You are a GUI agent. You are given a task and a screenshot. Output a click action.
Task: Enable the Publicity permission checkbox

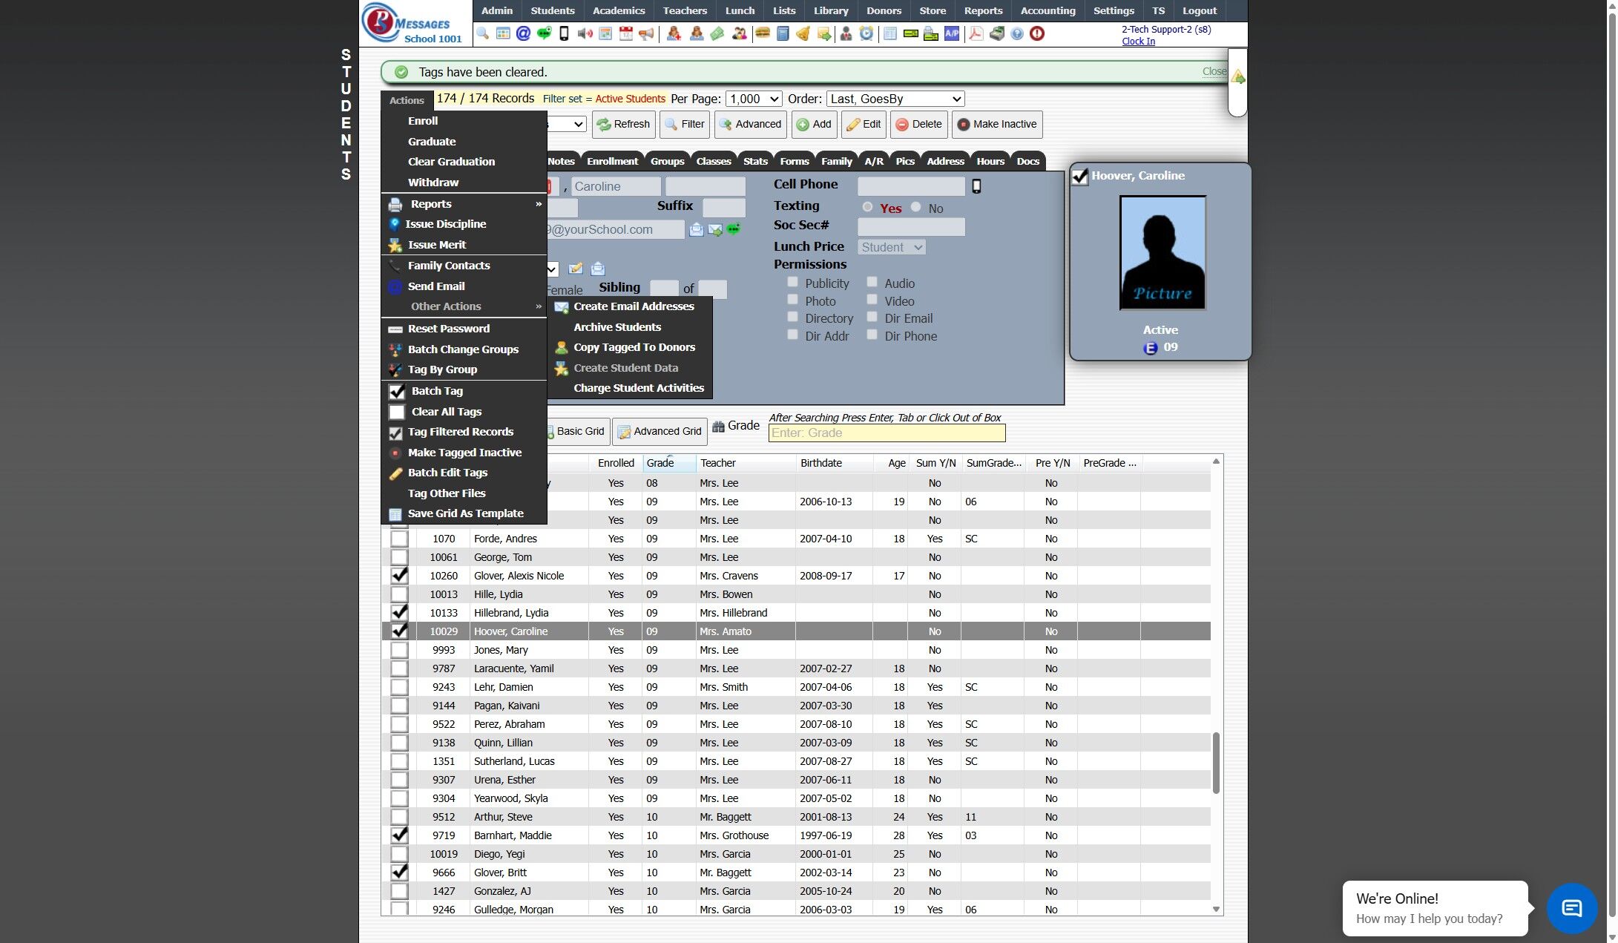click(x=792, y=282)
